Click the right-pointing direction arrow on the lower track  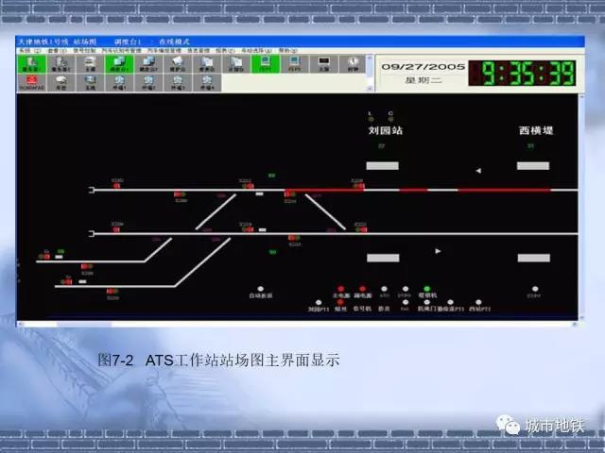coord(437,251)
